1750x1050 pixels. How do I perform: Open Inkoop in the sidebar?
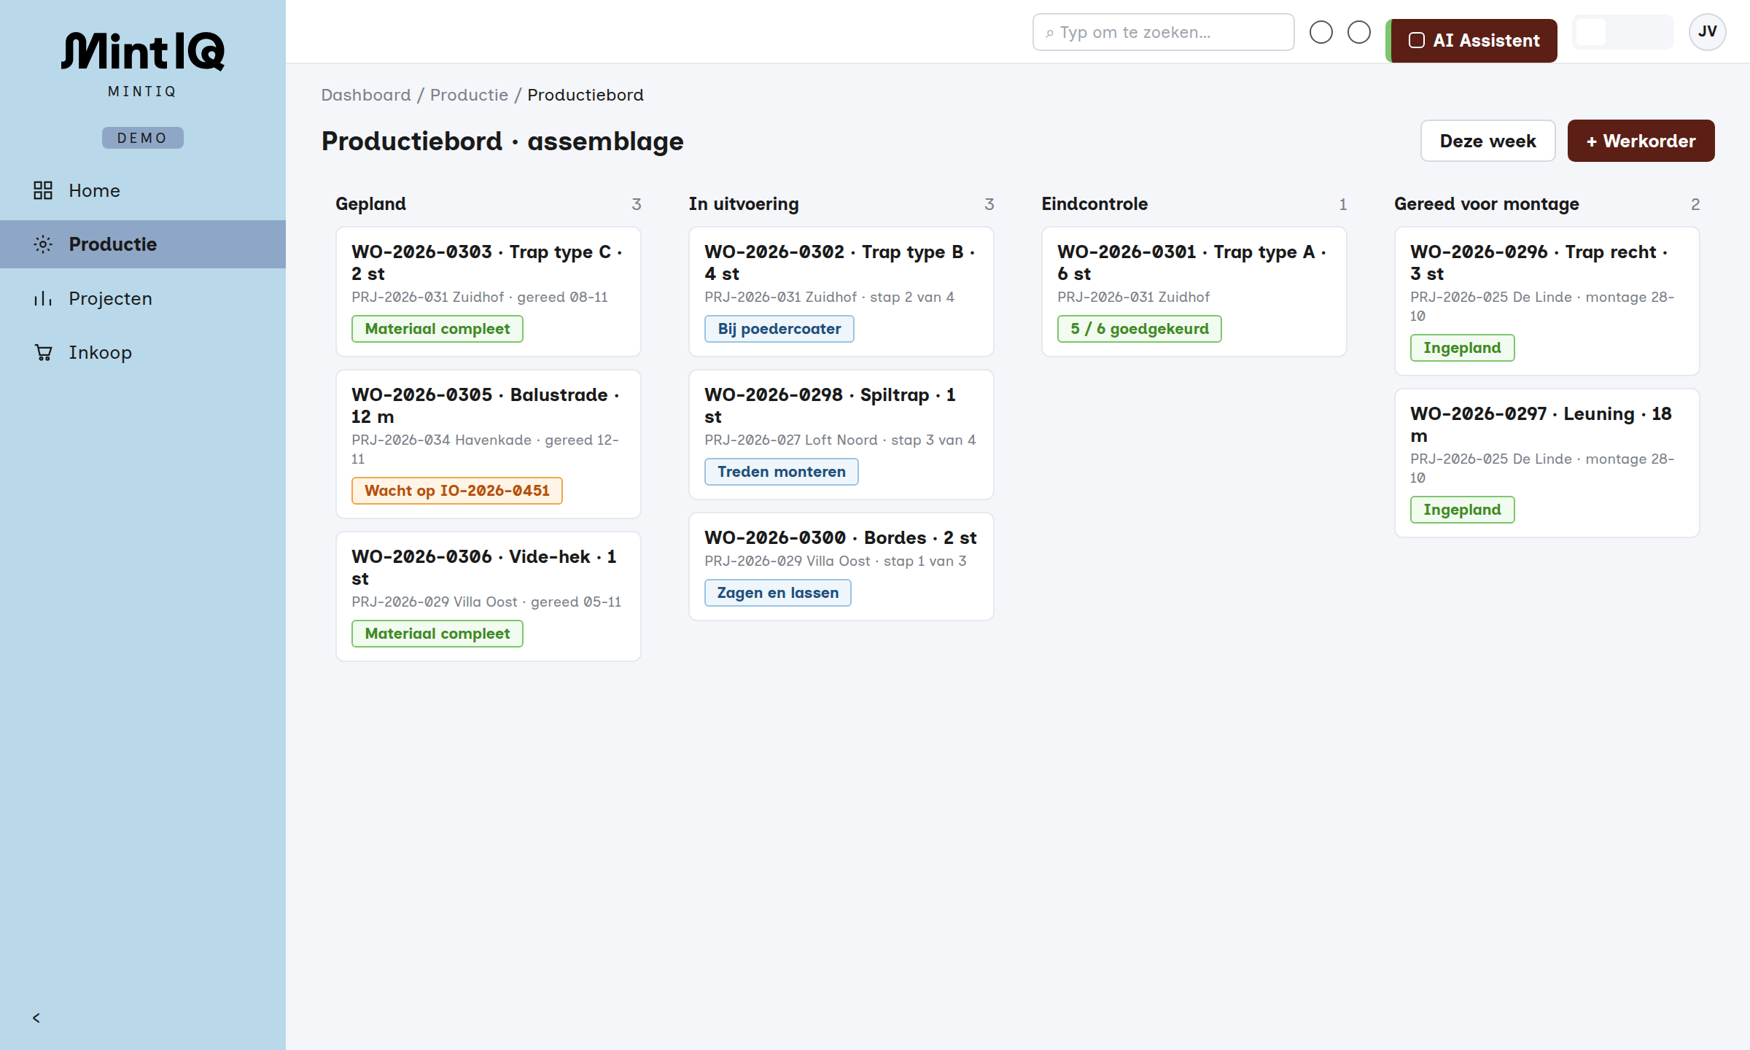tap(143, 352)
